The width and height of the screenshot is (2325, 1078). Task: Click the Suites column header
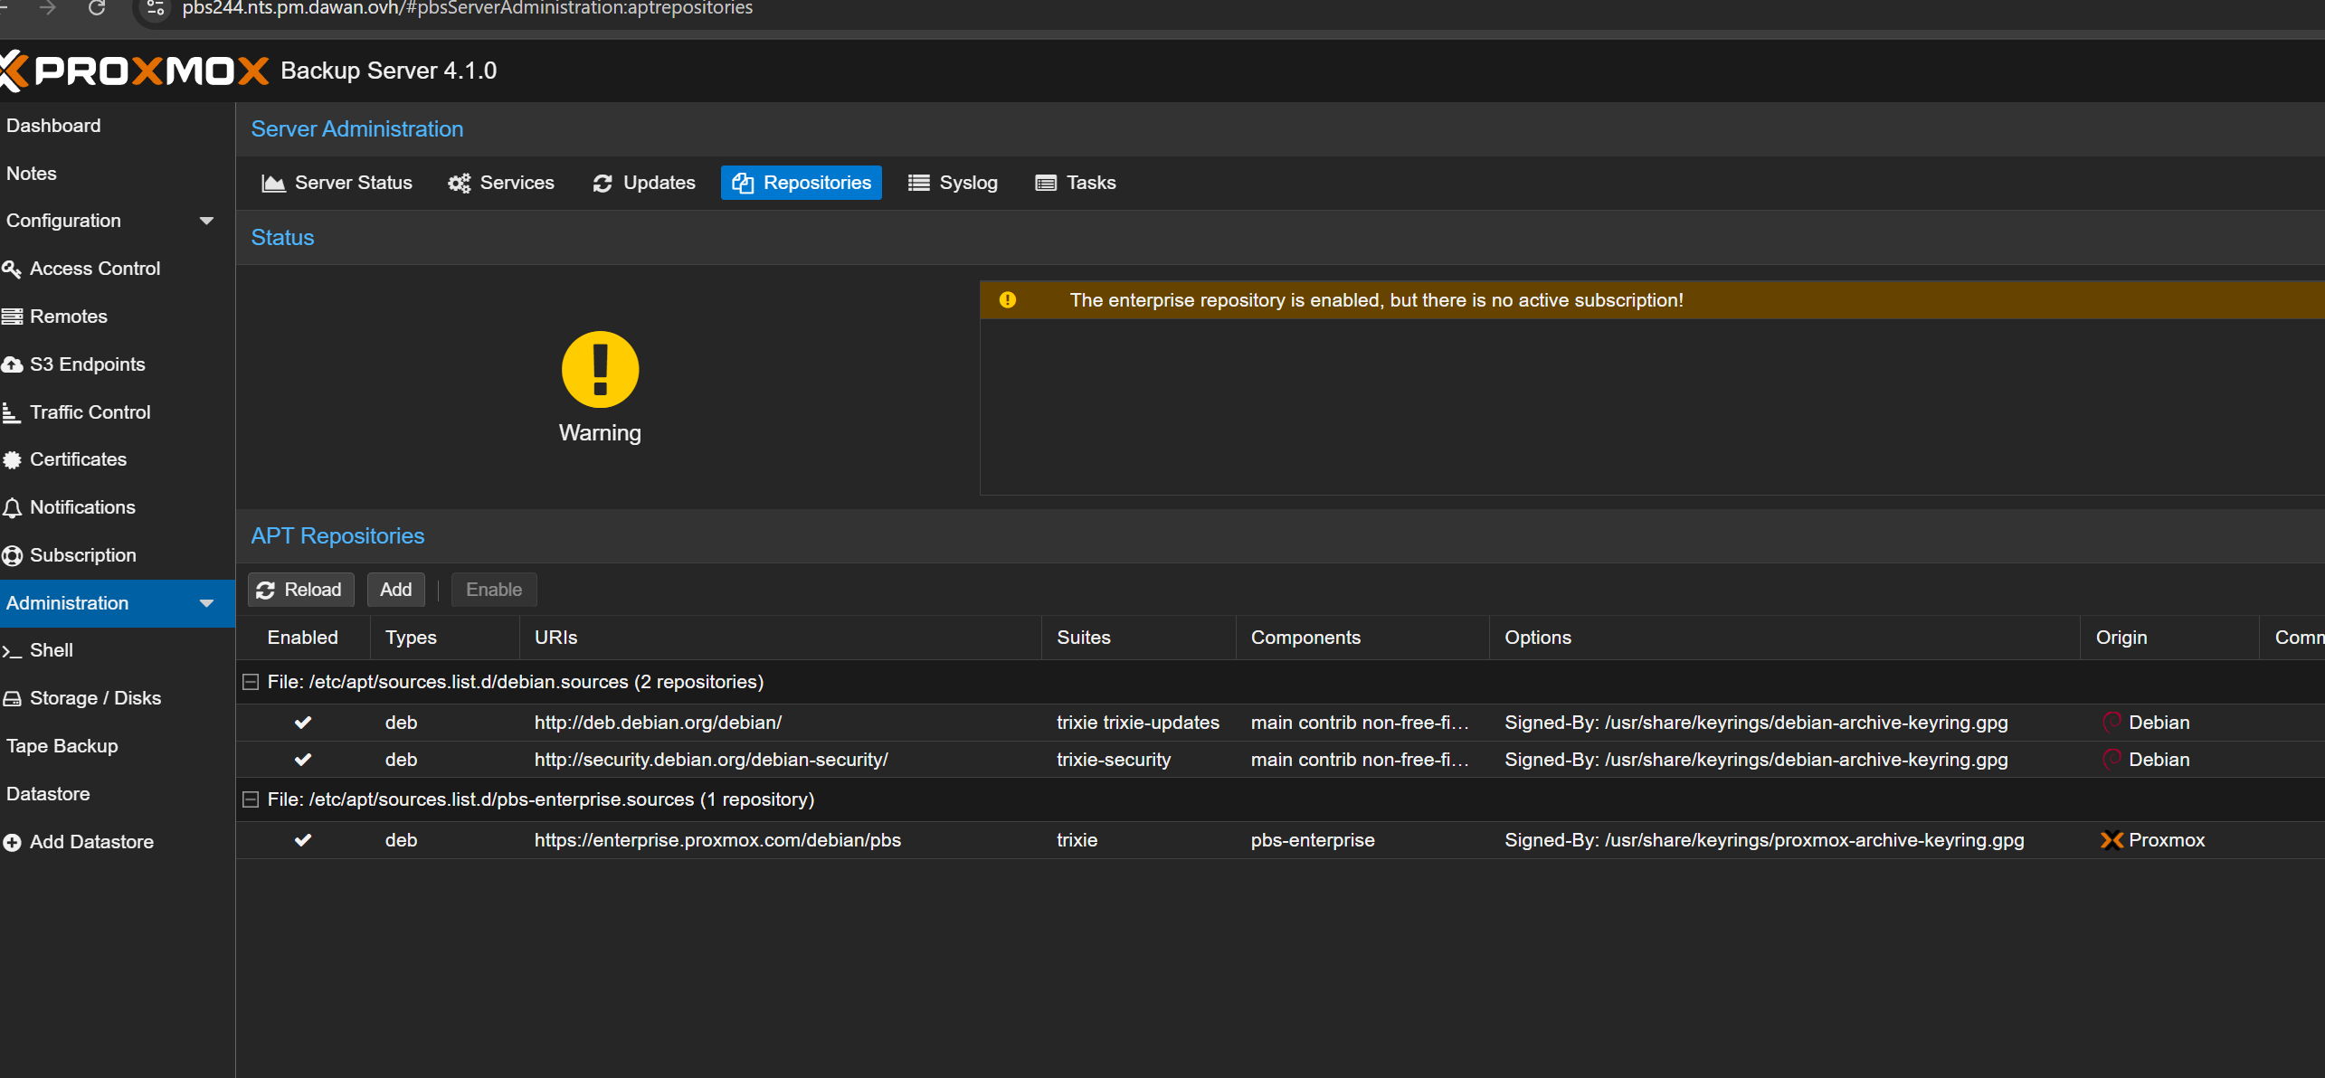coord(1139,638)
